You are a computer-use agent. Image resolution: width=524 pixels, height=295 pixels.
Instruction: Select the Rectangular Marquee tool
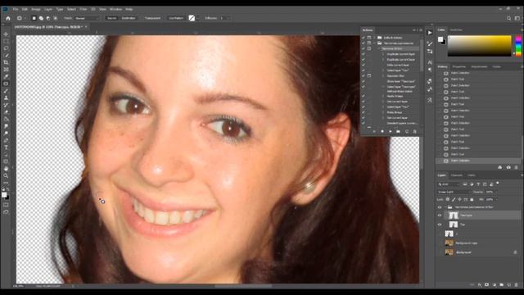click(6, 41)
